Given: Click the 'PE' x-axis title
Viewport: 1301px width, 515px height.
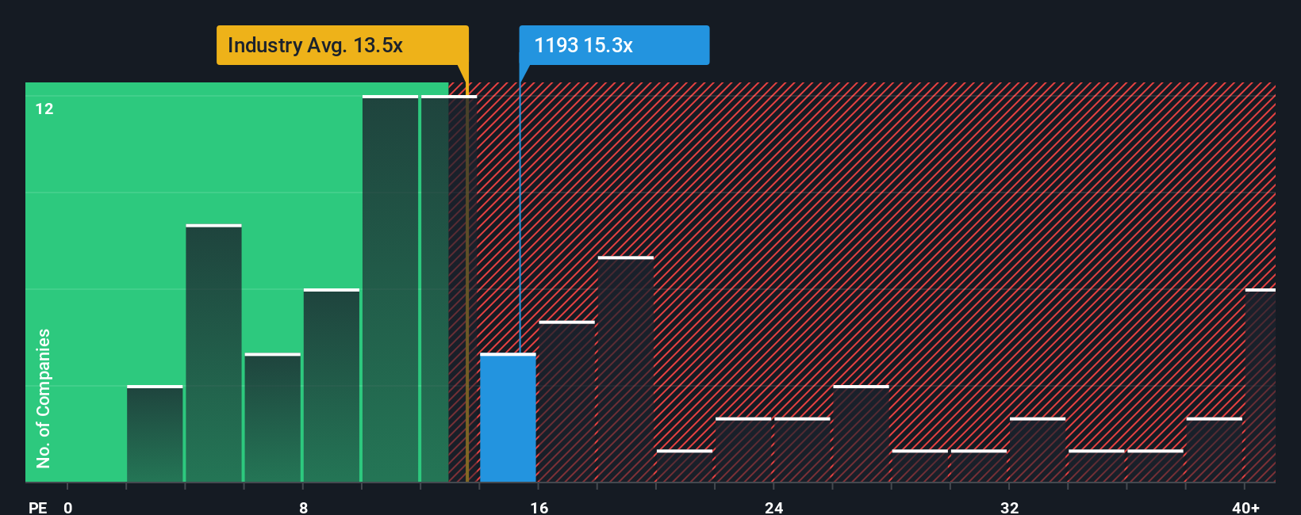Looking at the screenshot, I should pyautogui.click(x=38, y=507).
